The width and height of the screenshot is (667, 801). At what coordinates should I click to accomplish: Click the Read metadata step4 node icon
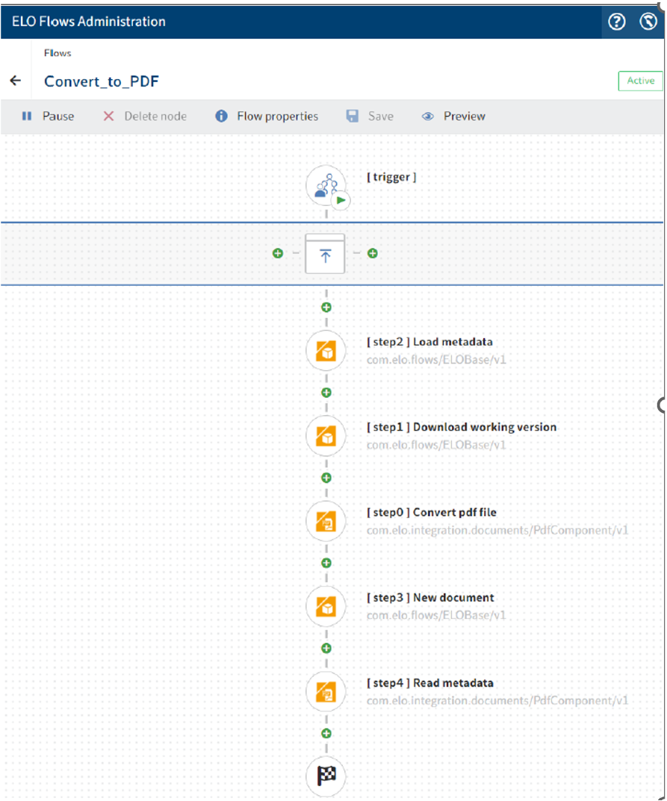(x=326, y=692)
